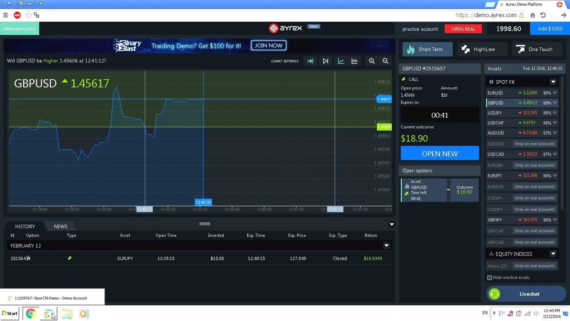The image size is (570, 321).
Task: Open the HISTORY tab
Action: [25, 226]
